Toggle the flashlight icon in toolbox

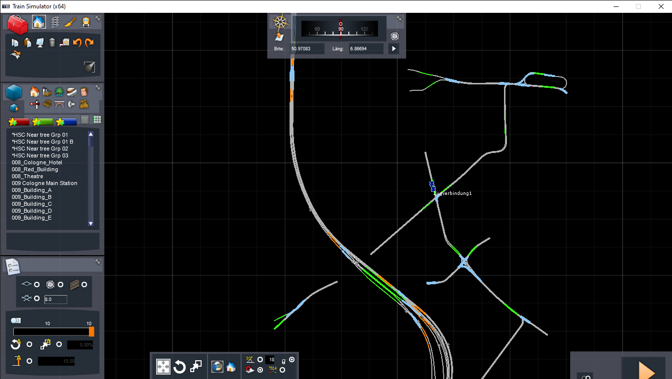pyautogui.click(x=89, y=67)
